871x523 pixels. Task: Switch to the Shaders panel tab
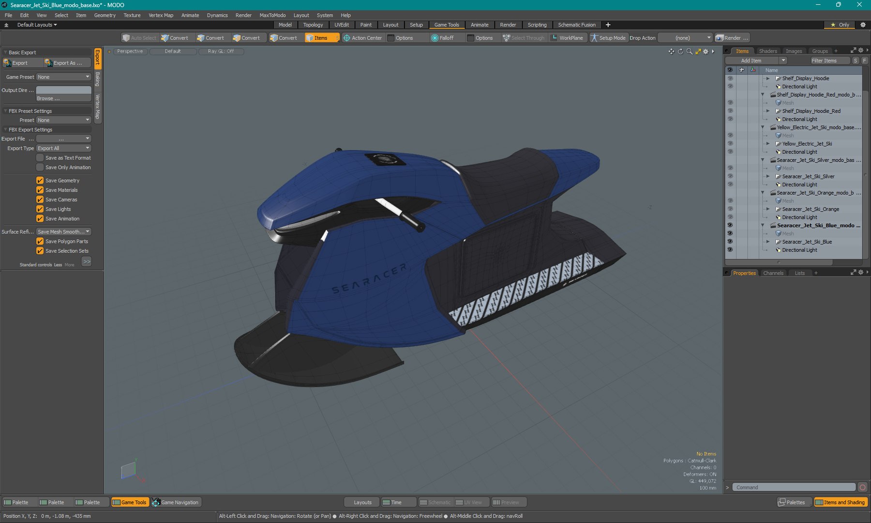tap(768, 51)
